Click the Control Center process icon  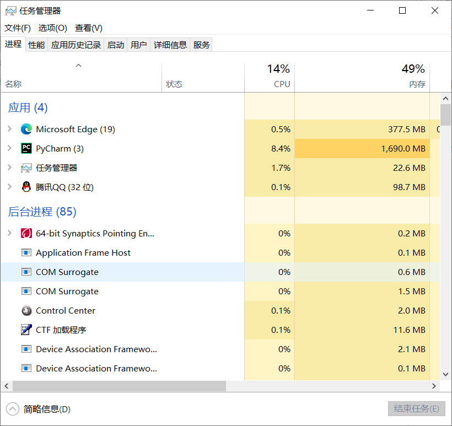[26, 310]
